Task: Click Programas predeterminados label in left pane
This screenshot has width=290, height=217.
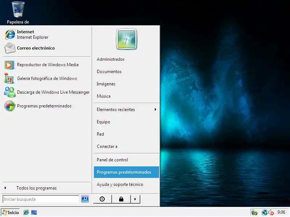Action: click(x=44, y=106)
